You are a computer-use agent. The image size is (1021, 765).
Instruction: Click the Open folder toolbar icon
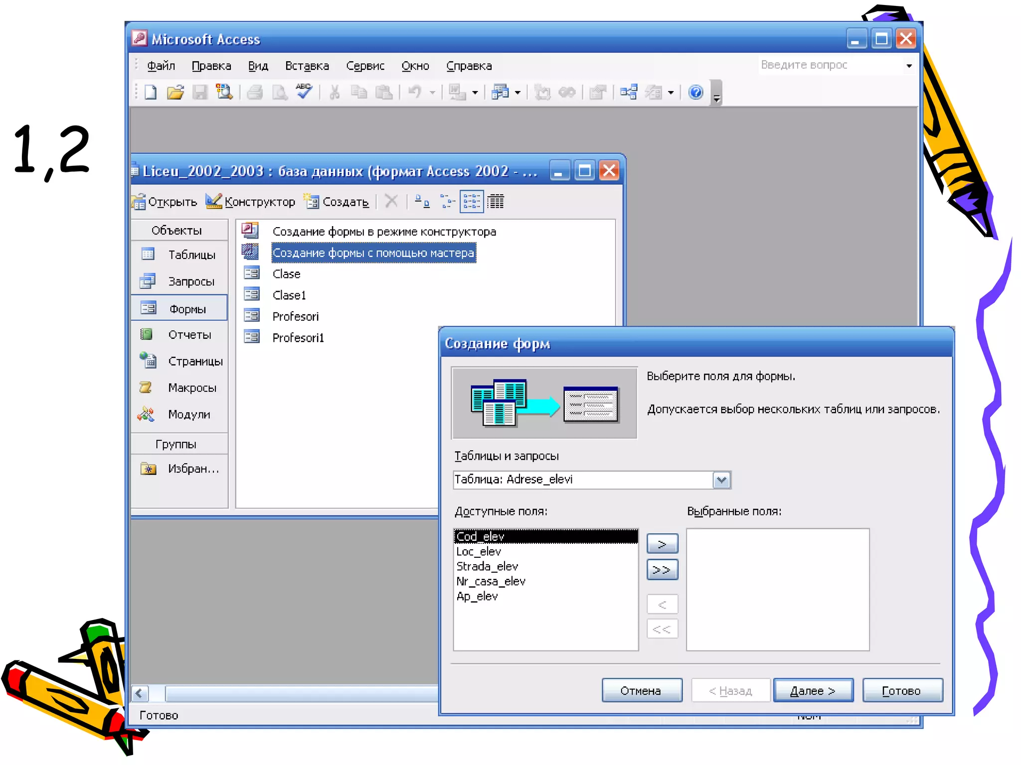coord(175,93)
